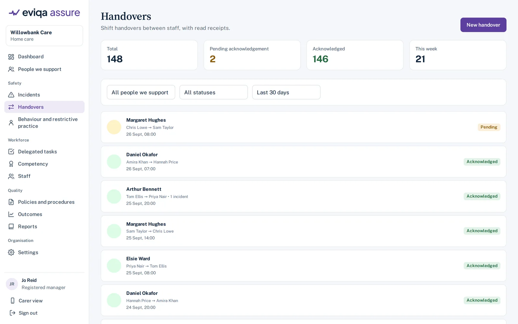The height and width of the screenshot is (324, 518).
Task: Click the Handovers page heading
Action: tap(126, 16)
